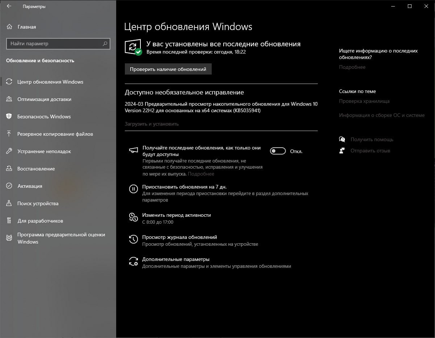Open Изменить период активности option

177,215
